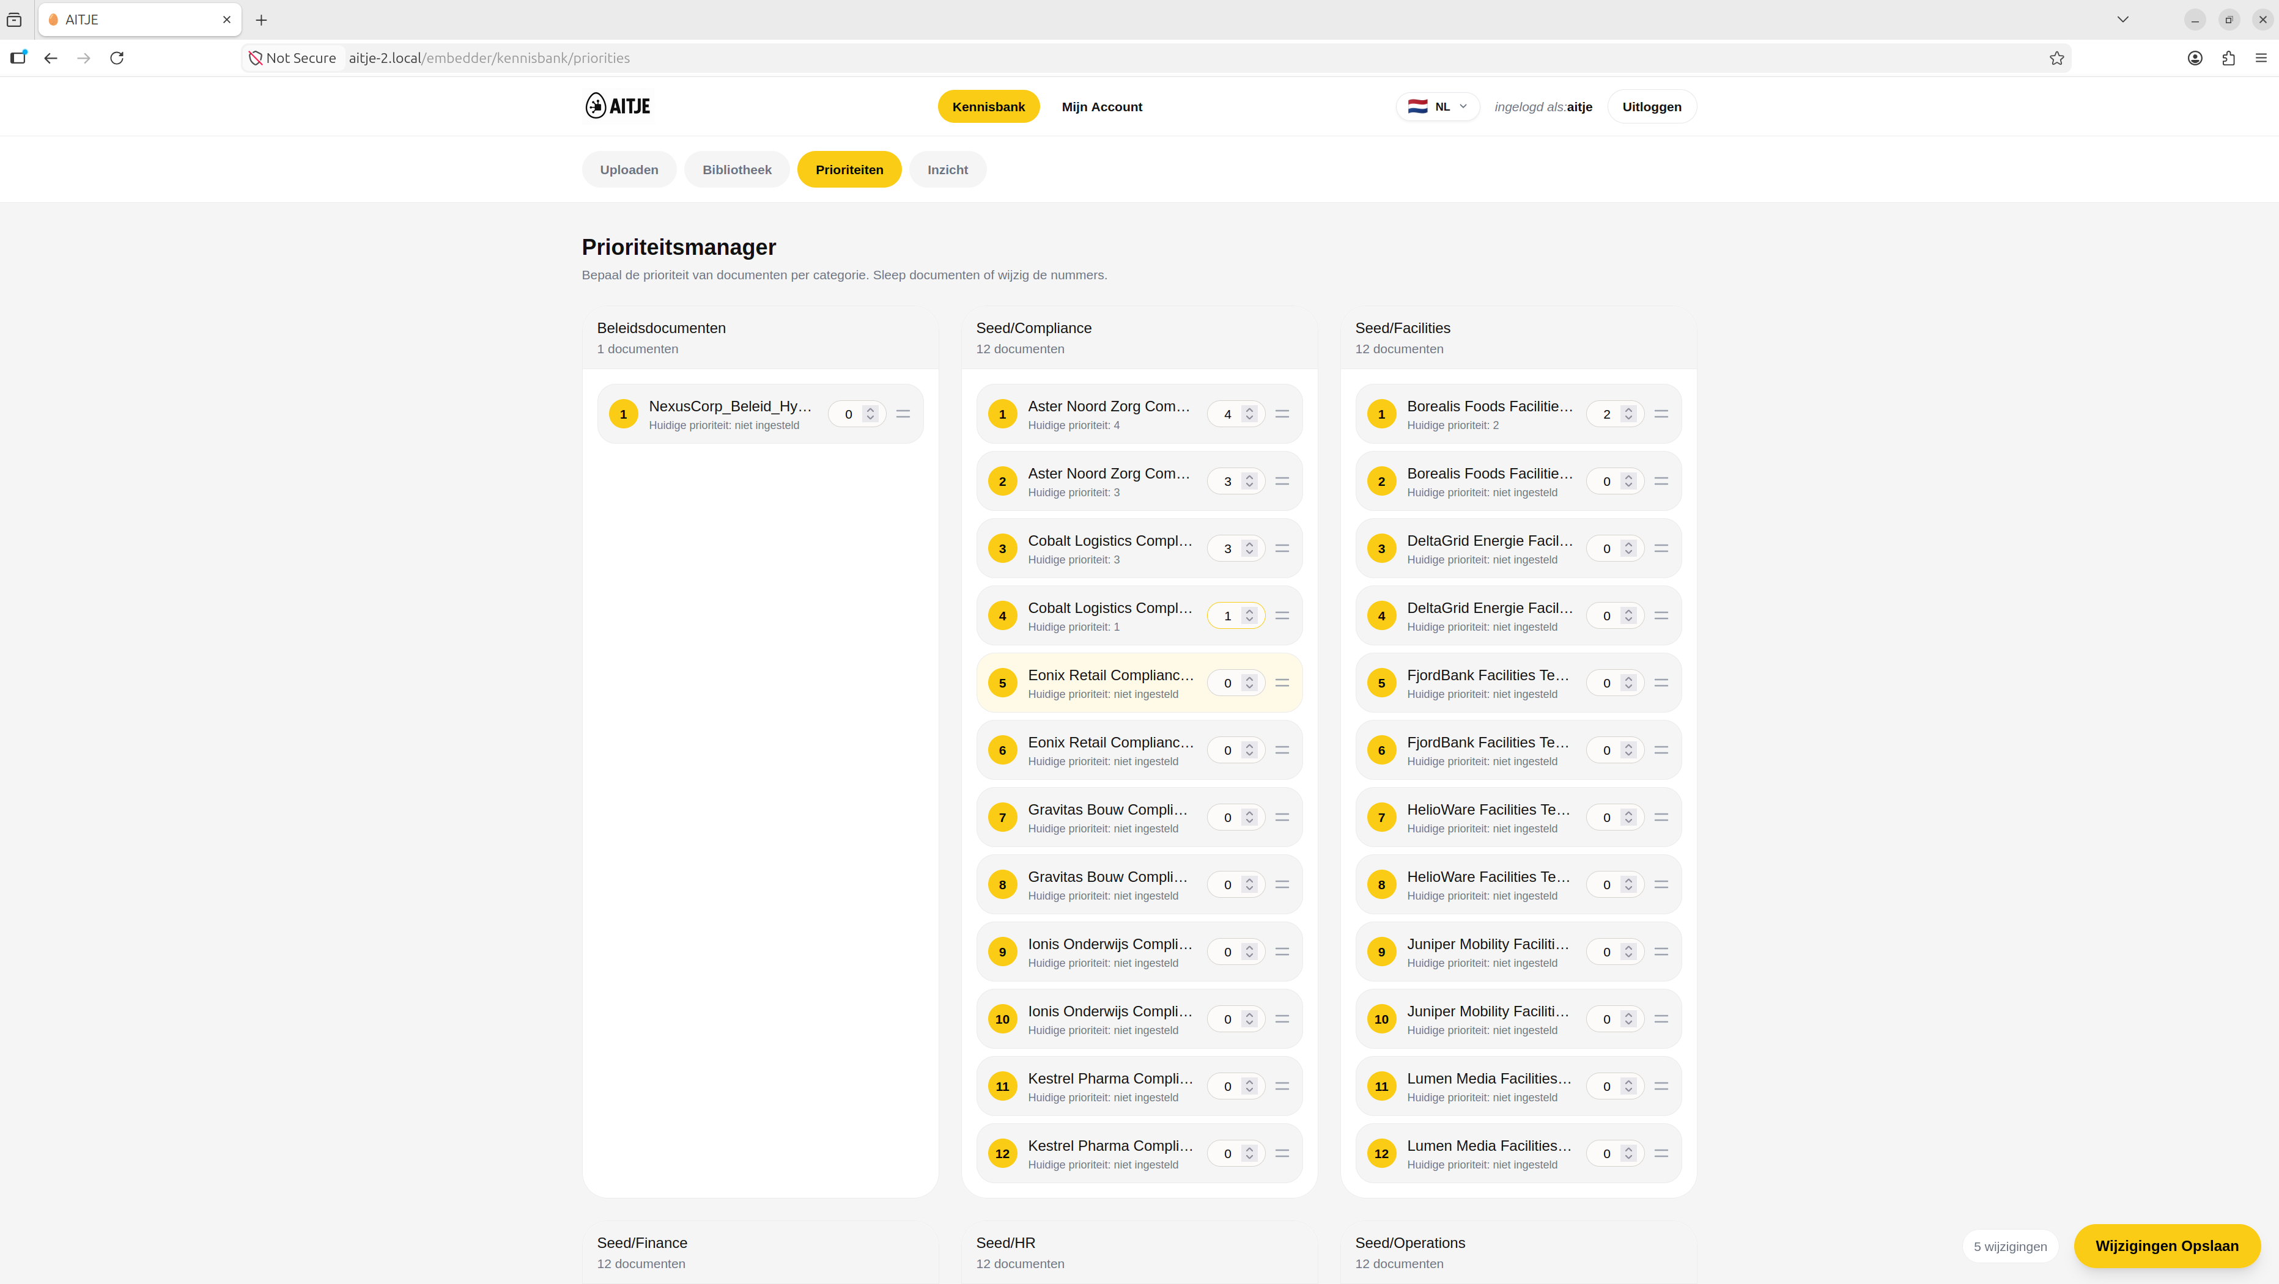Grab drag handle of Compliance row 5 Eonix Retail
Screen dimensions: 2279x1284
(x=1282, y=683)
